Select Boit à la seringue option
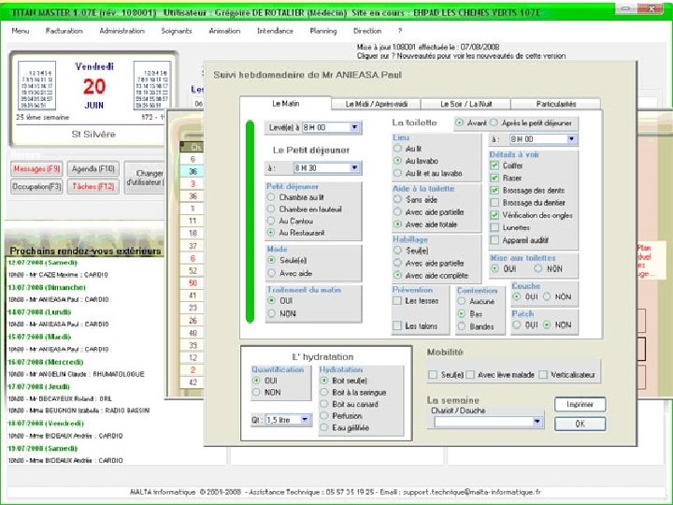The height and width of the screenshot is (505, 673). pos(324,392)
